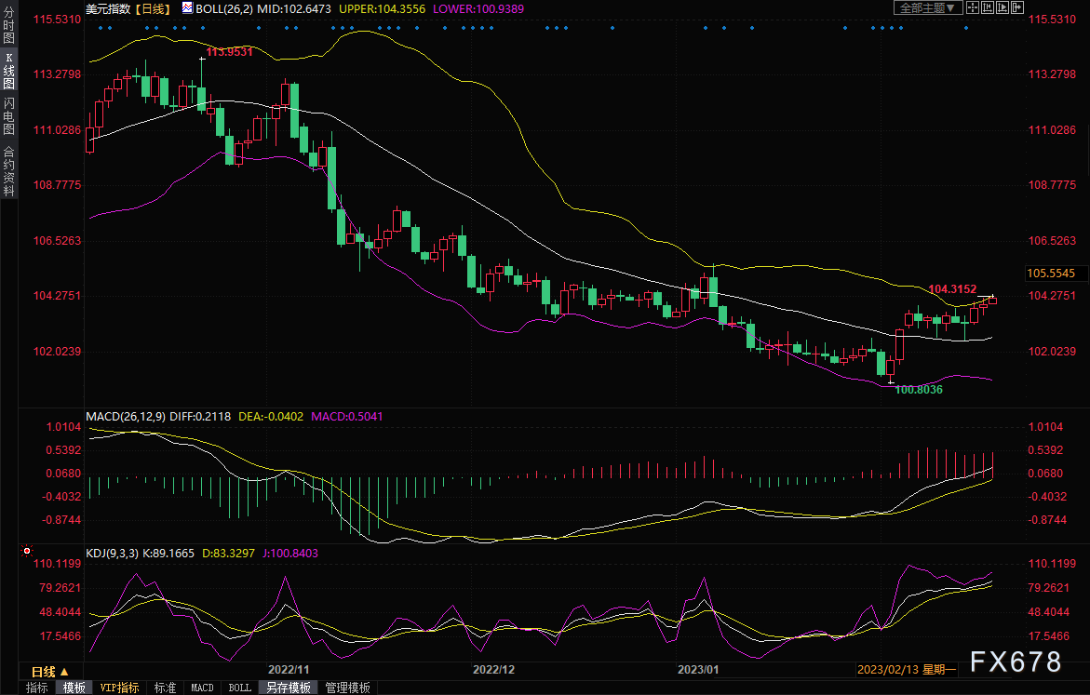Select the VIP指标 bottom tab
The image size is (1090, 695).
120,688
